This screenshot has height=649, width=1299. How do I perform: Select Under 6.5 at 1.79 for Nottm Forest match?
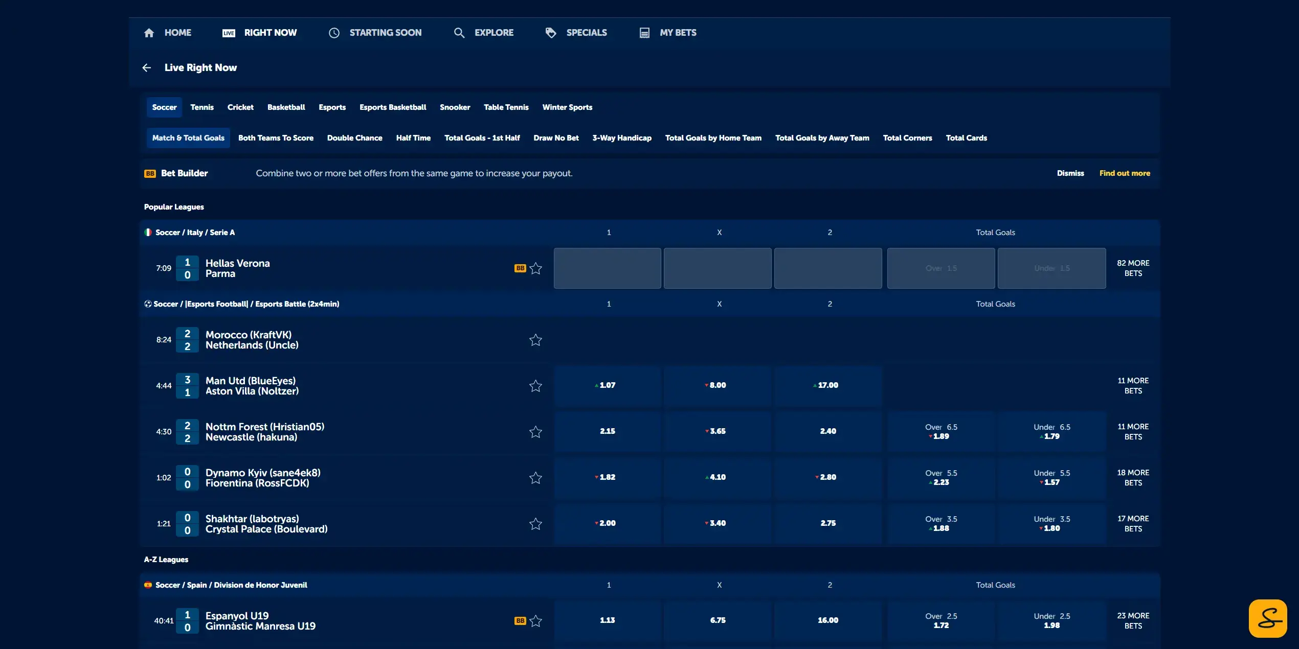point(1051,431)
